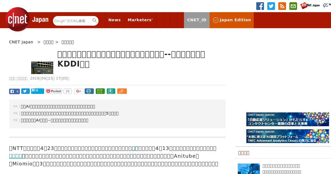Open the Marketers' menu

point(140,20)
